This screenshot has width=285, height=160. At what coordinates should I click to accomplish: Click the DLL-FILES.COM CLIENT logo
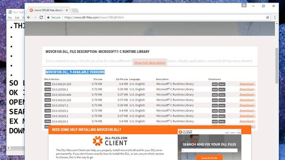pyautogui.click(x=110, y=141)
